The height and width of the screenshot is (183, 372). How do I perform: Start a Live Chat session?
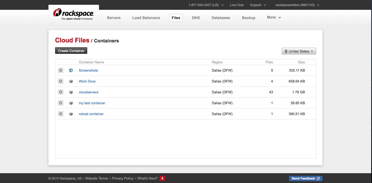(237, 5)
